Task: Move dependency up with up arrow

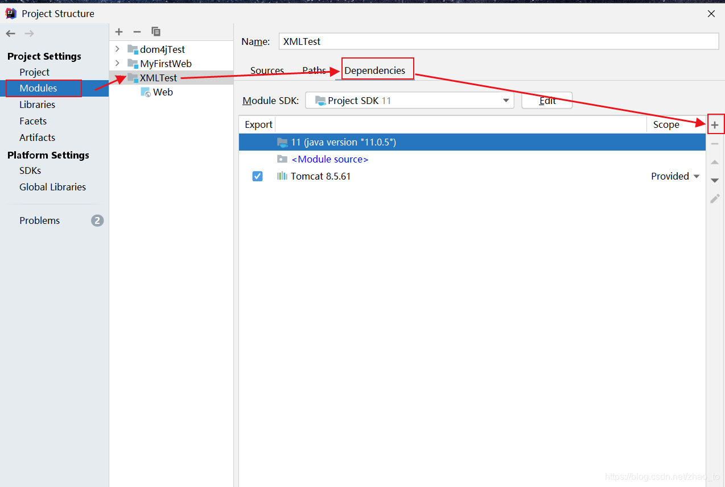Action: [715, 163]
